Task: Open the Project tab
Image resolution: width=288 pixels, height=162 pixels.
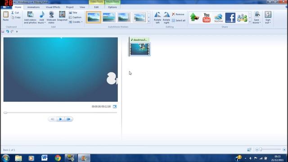Action: (70, 7)
